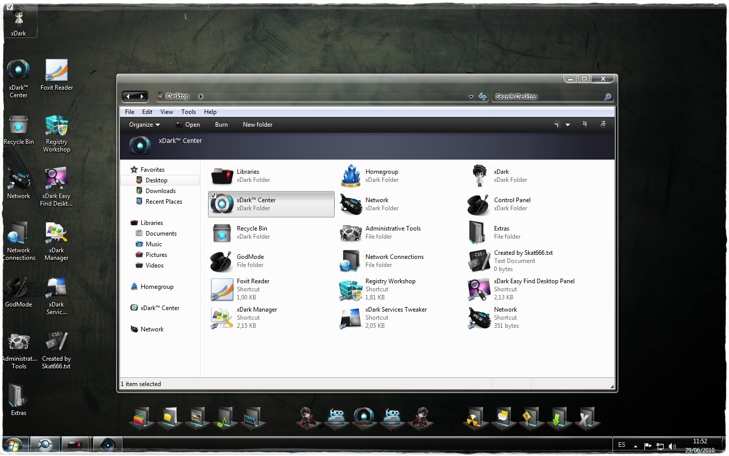Select xDark Easy Find Deskt... desktop icon
This screenshot has height=456, width=729.
tap(56, 187)
